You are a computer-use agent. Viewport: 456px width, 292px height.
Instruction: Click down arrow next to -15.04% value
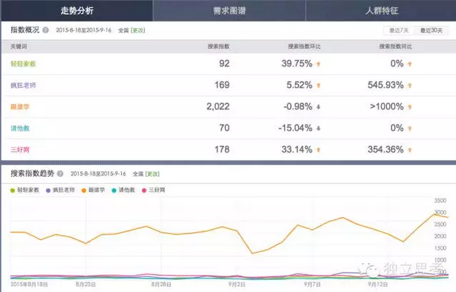pyautogui.click(x=318, y=128)
